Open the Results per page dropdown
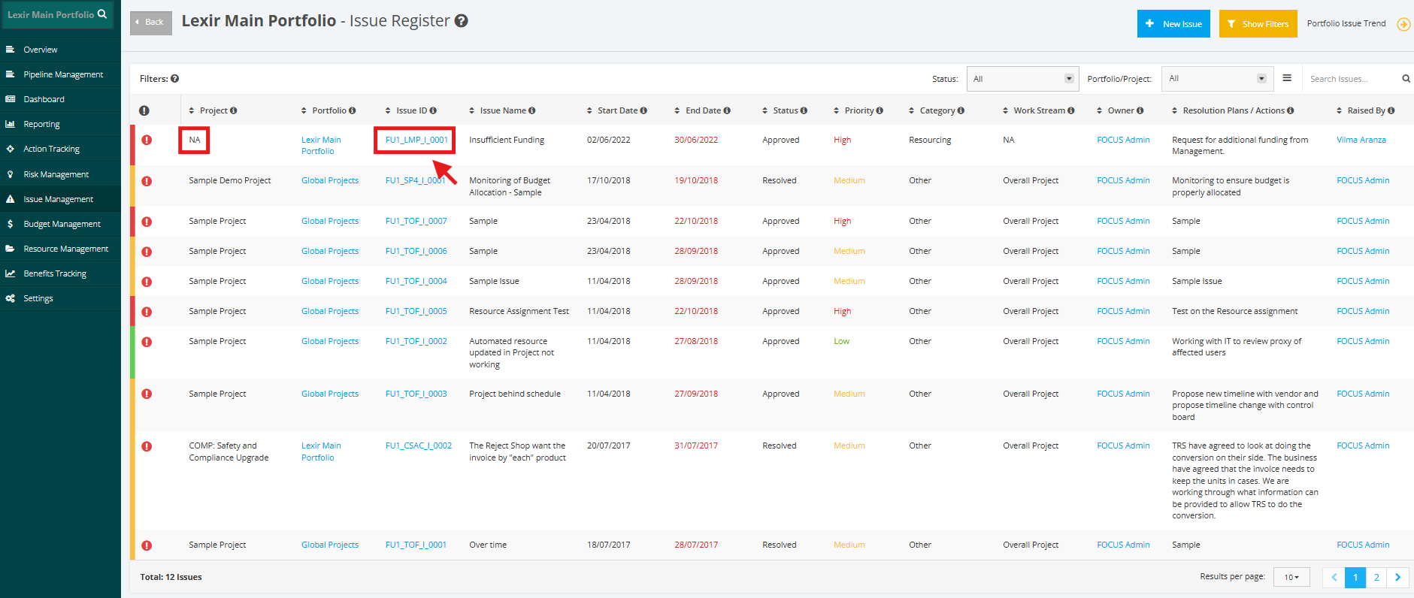 click(x=1291, y=577)
